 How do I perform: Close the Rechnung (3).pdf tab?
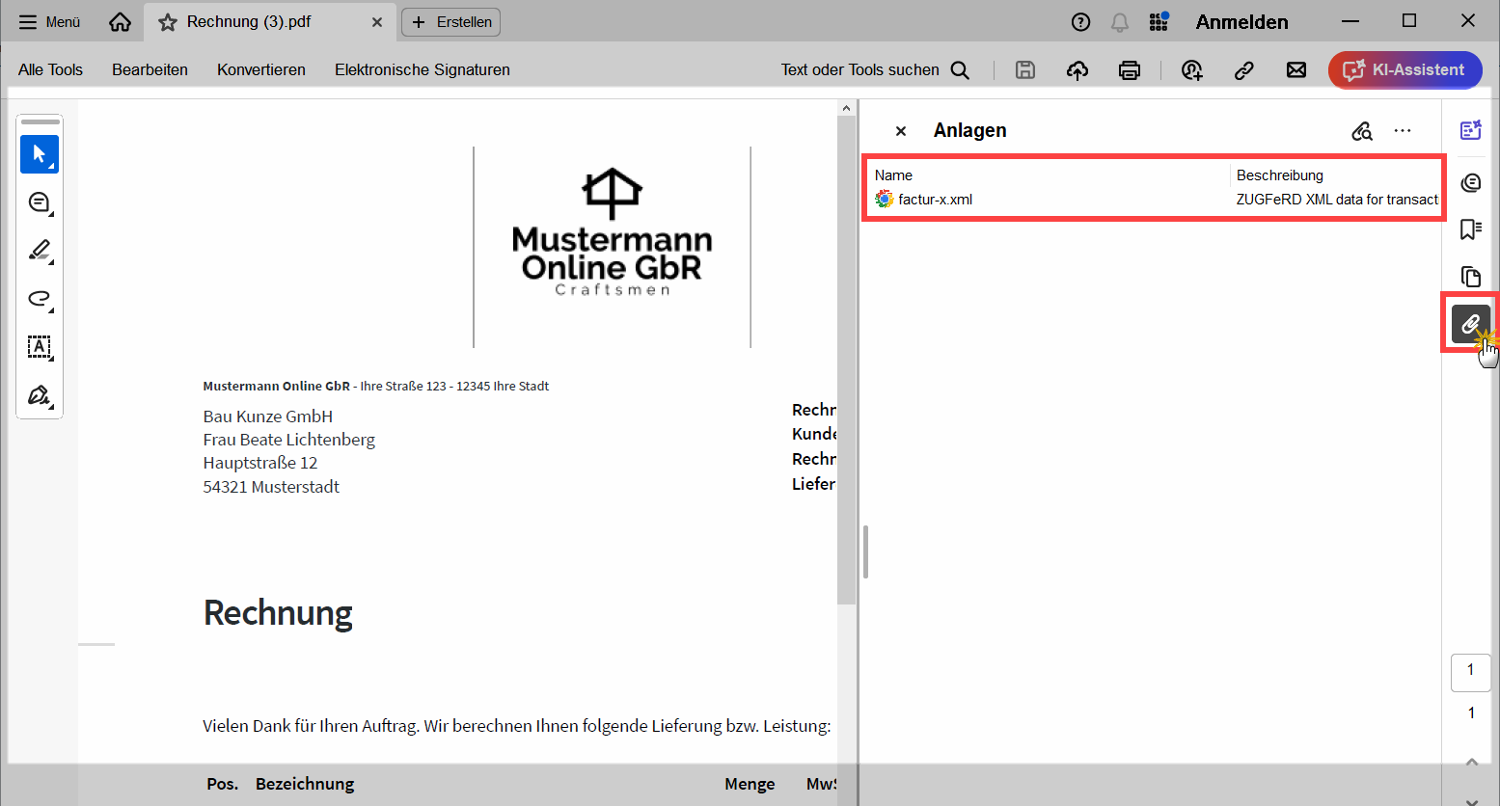click(x=377, y=21)
